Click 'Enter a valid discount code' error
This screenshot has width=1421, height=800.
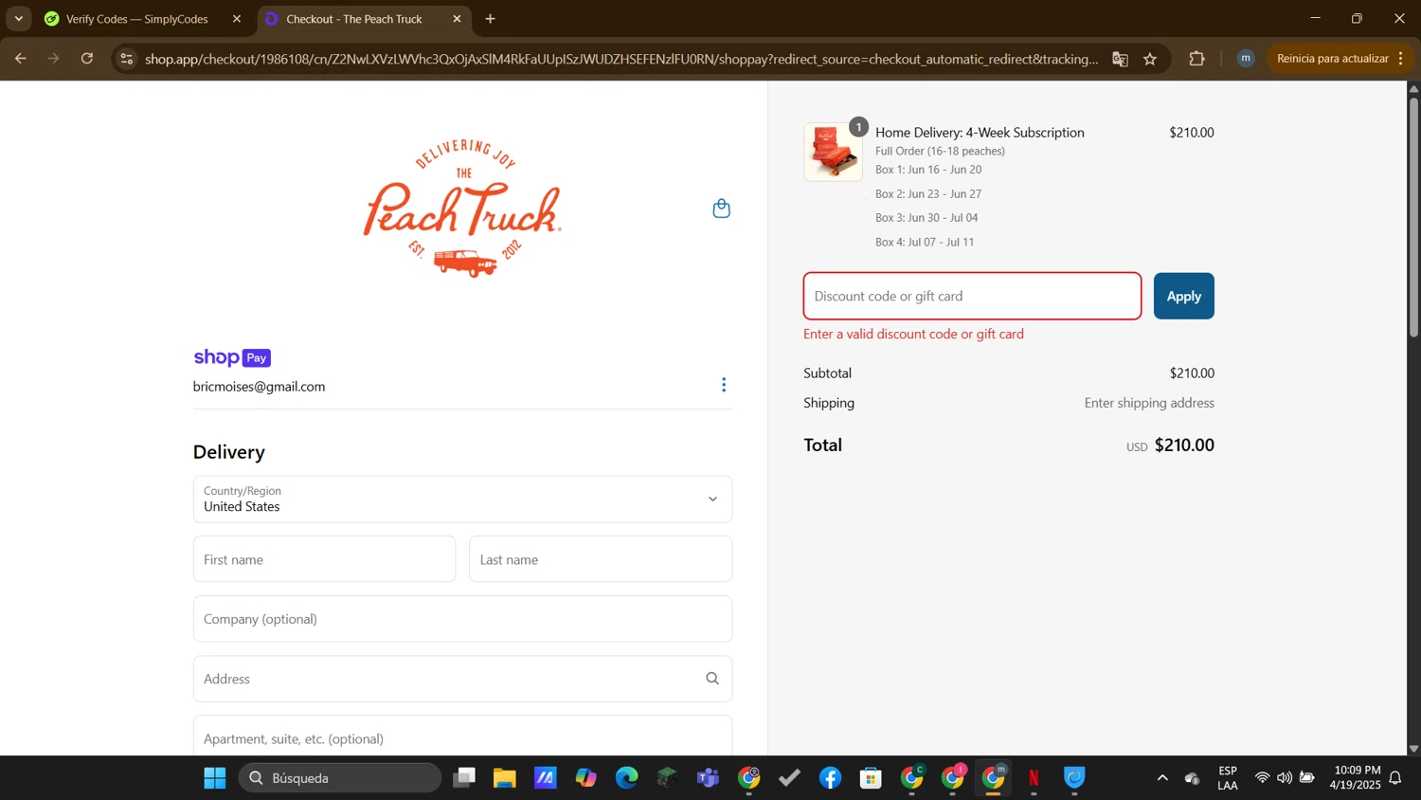point(913,334)
